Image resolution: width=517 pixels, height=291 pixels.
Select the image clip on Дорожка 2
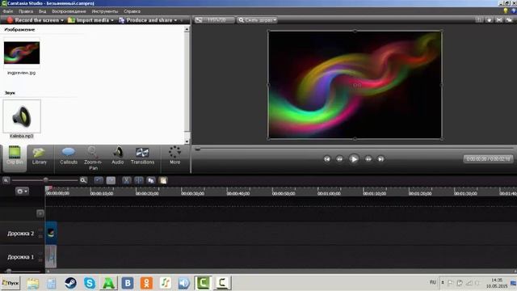click(51, 233)
